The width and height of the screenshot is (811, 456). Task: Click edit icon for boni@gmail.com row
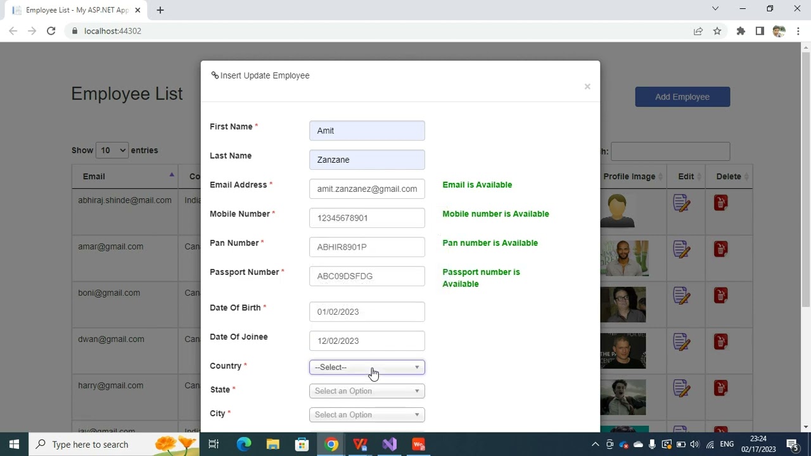pos(682,296)
